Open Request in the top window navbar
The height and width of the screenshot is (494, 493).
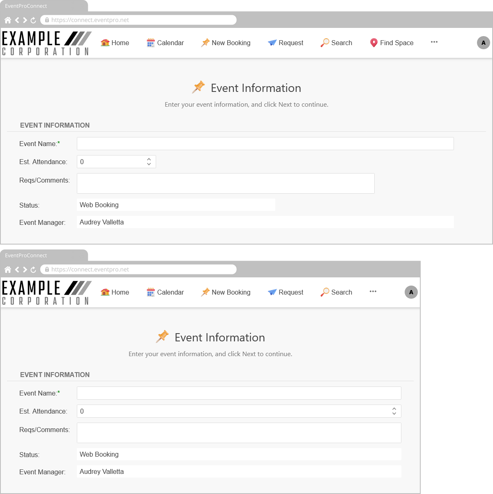click(286, 43)
